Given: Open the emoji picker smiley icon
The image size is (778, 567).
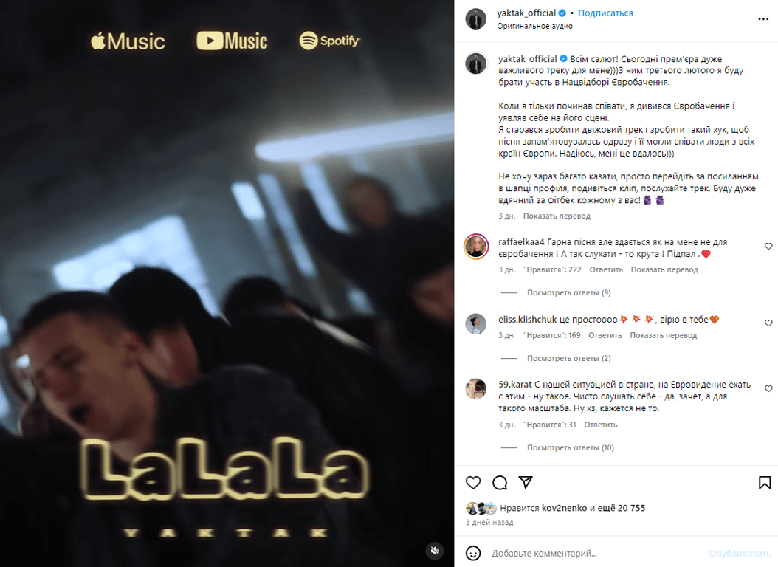Looking at the screenshot, I should [473, 553].
